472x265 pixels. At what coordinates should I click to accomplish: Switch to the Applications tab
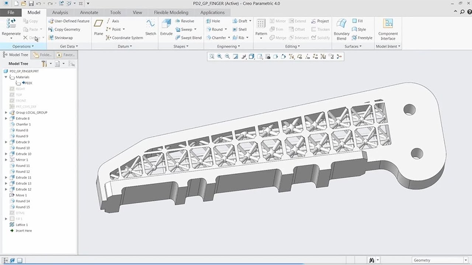212,12
